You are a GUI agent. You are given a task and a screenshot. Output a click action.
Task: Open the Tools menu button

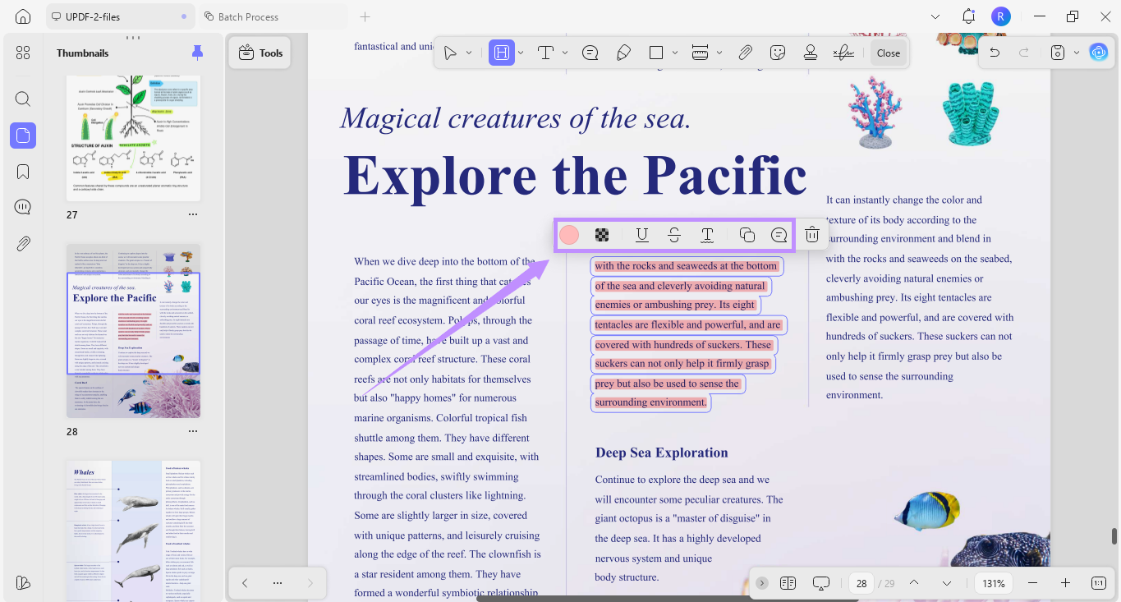[x=260, y=53]
